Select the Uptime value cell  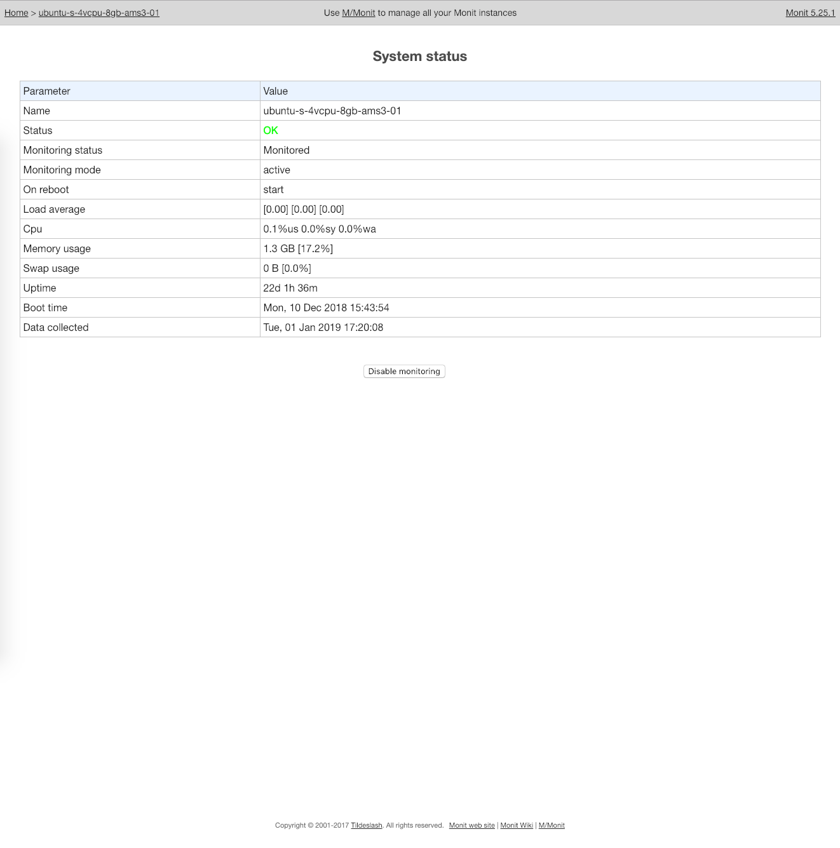coord(291,288)
